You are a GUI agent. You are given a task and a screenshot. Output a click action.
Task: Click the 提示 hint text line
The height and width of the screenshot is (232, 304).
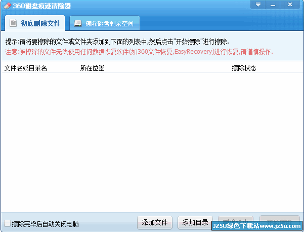click(x=117, y=42)
